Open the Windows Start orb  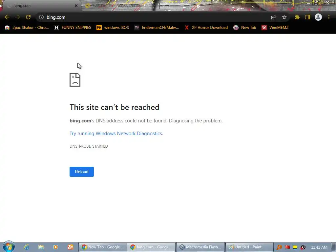(9, 247)
